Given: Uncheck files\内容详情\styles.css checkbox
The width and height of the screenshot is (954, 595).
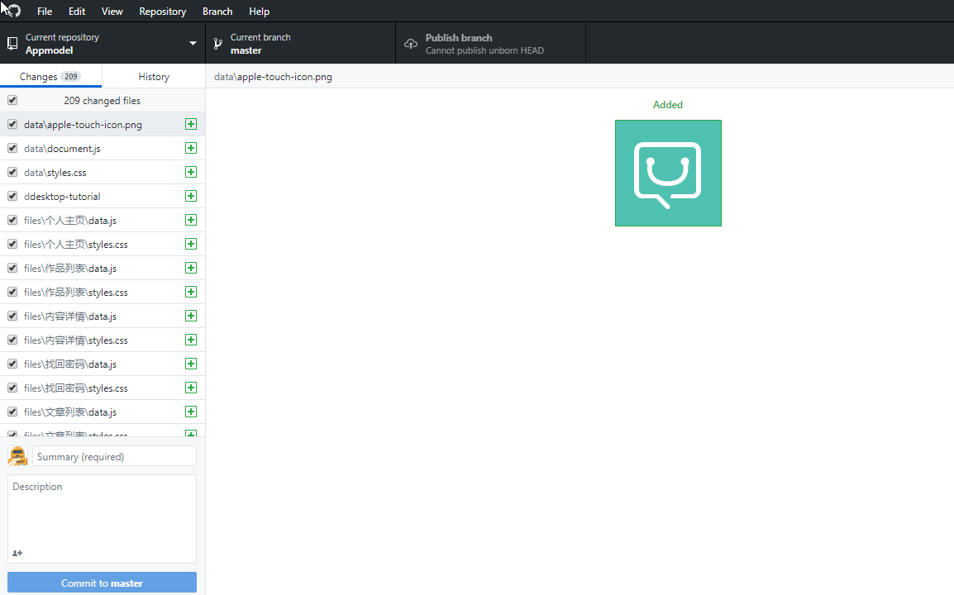Looking at the screenshot, I should coord(12,340).
